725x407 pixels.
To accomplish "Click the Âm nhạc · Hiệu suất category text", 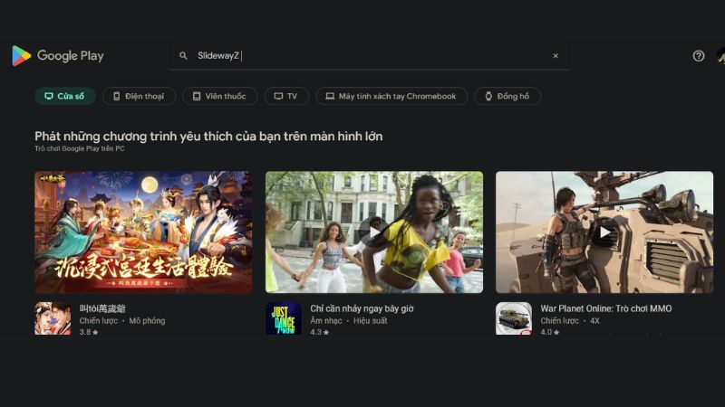I will 349,321.
